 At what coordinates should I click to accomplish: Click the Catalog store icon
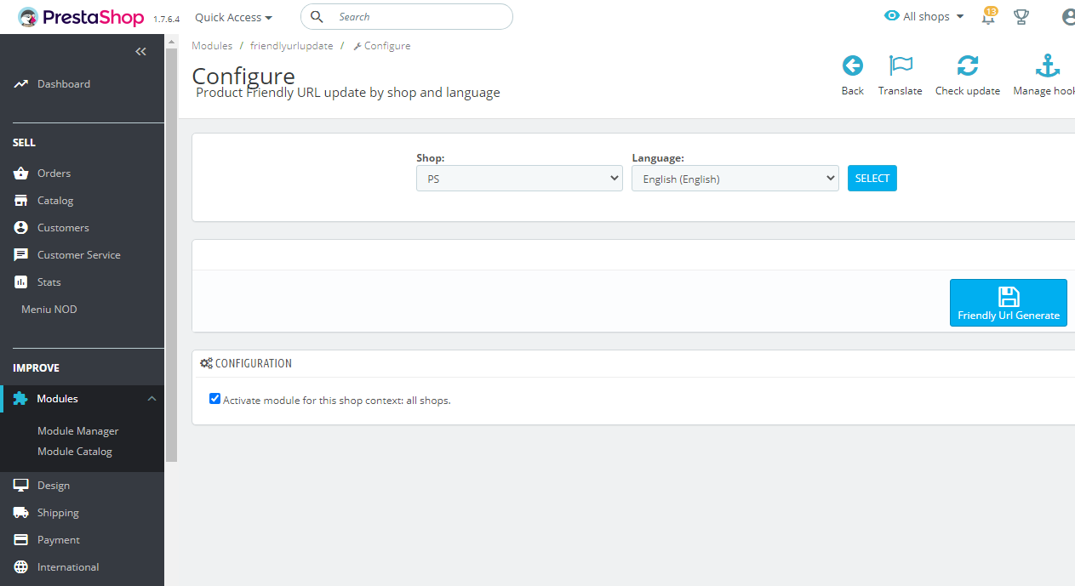(21, 201)
